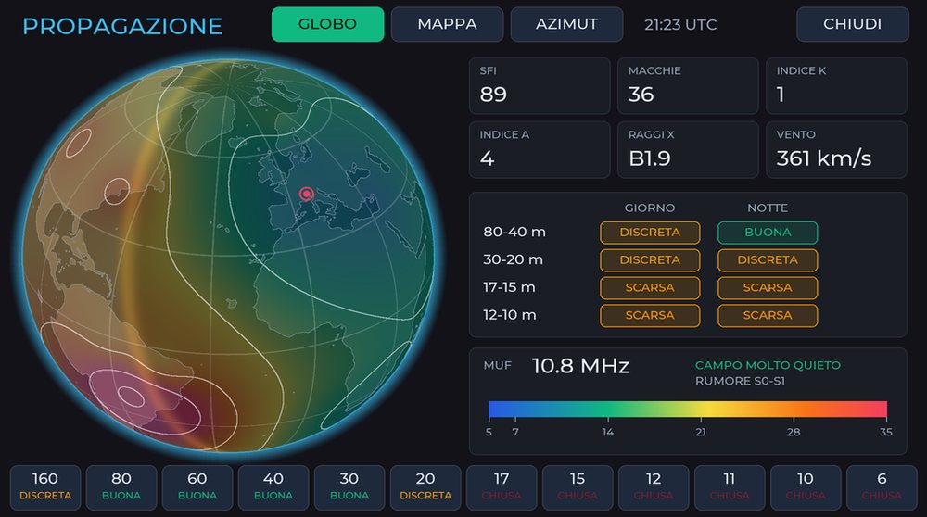The image size is (927, 517).
Task: Click the VENTO 361 km/s card
Action: [836, 149]
